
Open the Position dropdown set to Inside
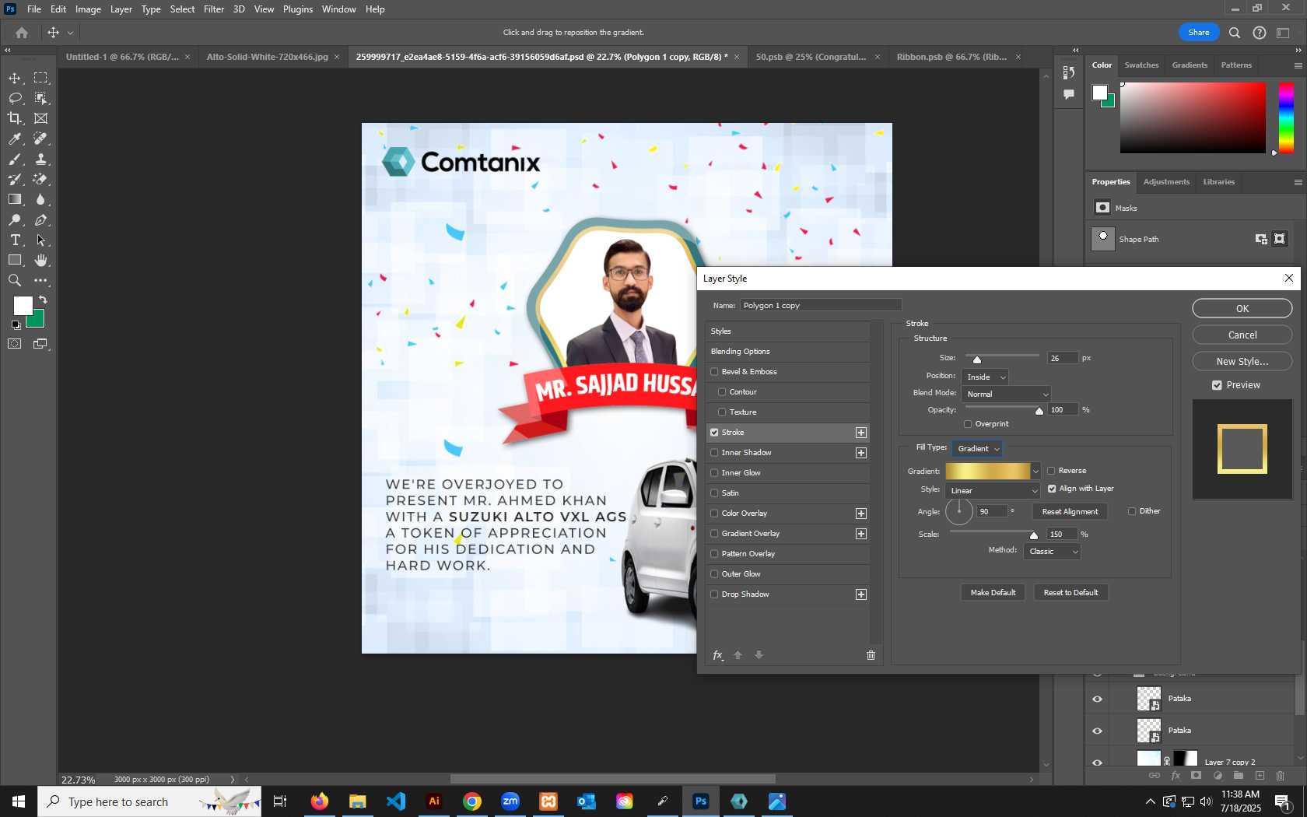pos(985,377)
